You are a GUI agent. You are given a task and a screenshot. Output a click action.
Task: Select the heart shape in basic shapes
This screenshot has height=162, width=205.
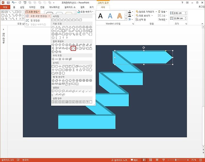(70, 34)
